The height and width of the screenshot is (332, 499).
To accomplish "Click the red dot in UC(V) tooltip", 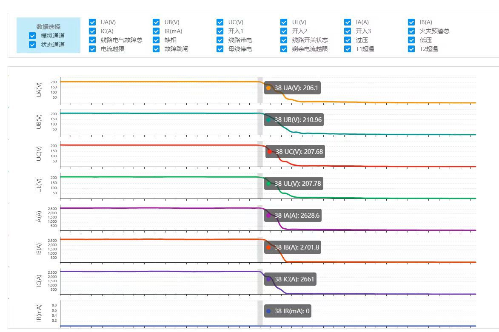I will click(x=270, y=152).
